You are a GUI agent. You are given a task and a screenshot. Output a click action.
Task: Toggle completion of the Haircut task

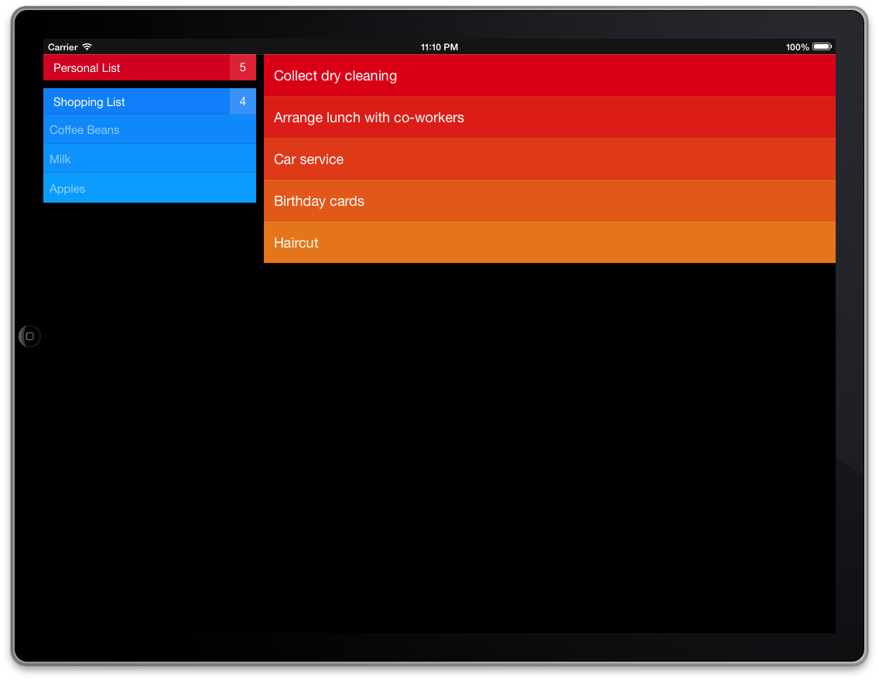(549, 242)
